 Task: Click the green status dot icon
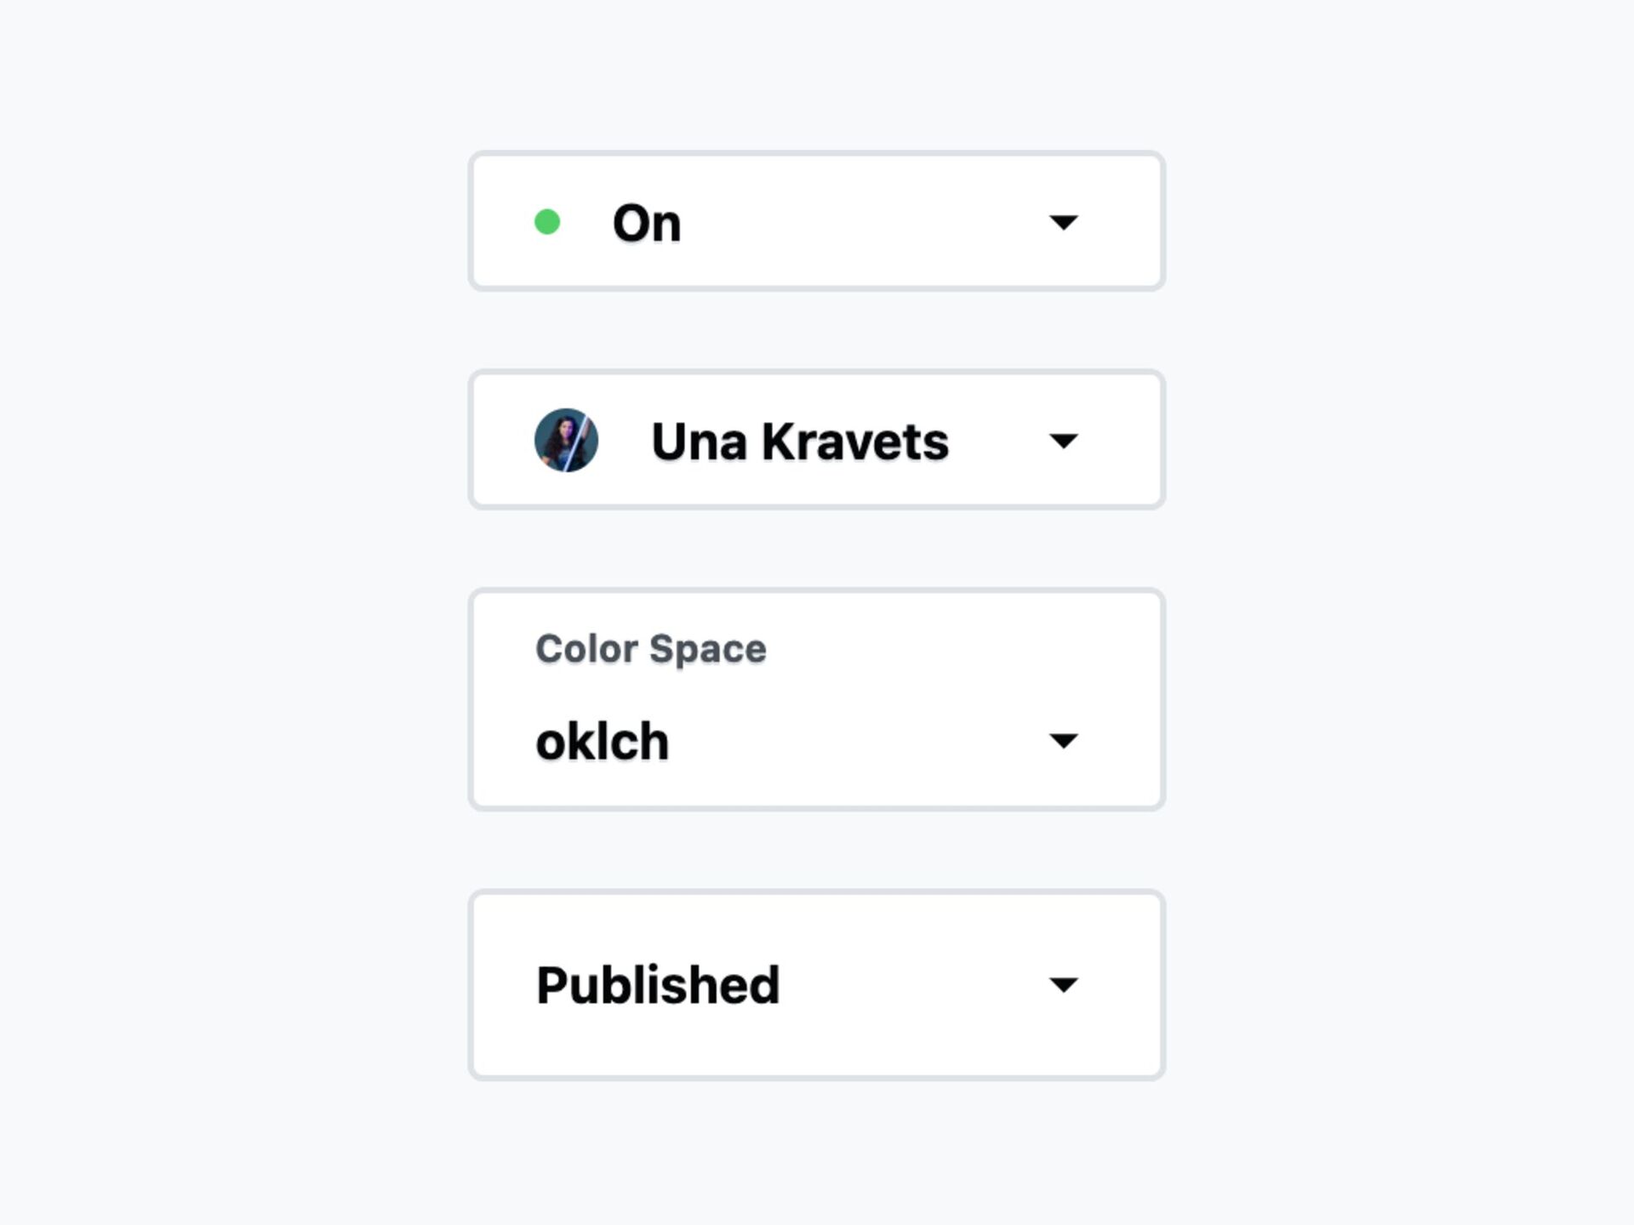[546, 222]
